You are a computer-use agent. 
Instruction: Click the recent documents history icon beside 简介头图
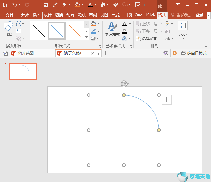click(5, 53)
